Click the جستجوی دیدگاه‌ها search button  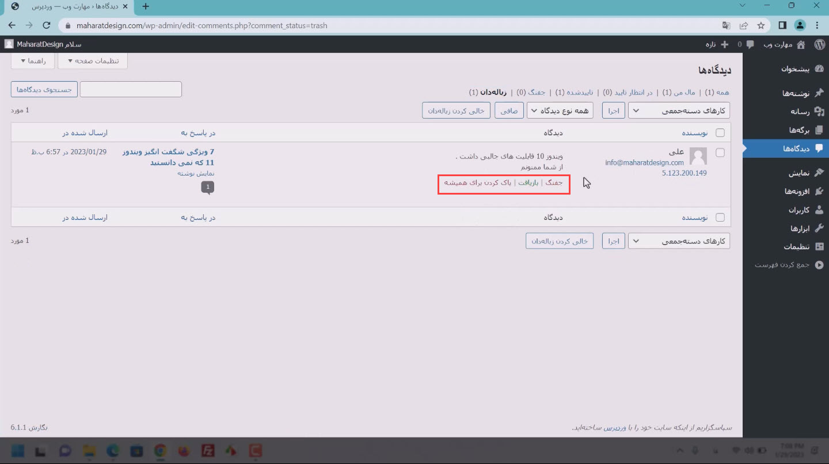44,89
